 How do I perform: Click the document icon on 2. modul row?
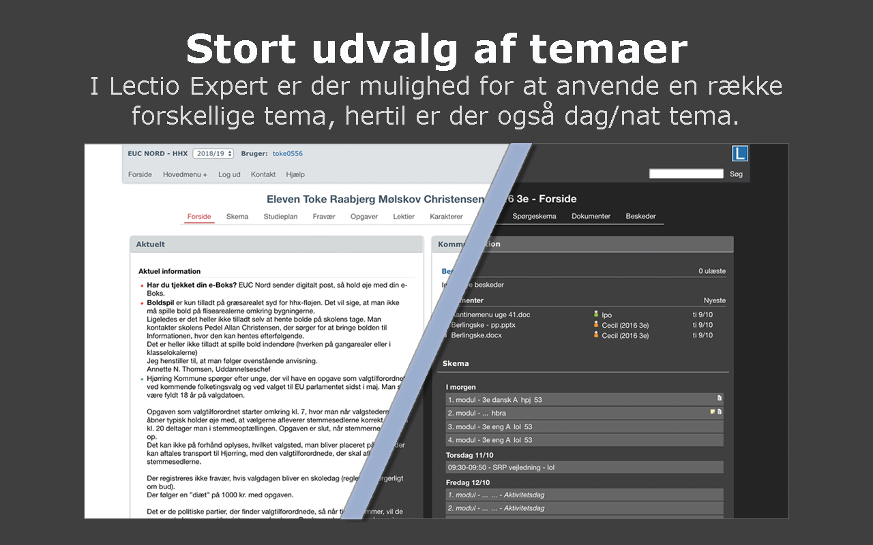(x=719, y=412)
